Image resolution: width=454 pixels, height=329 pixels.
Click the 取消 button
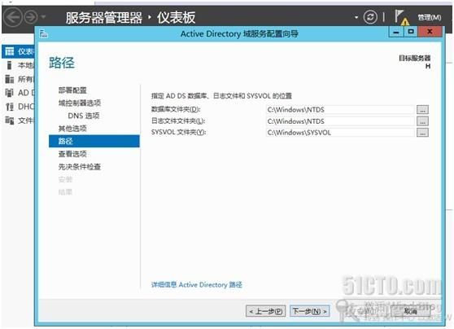tap(410, 311)
